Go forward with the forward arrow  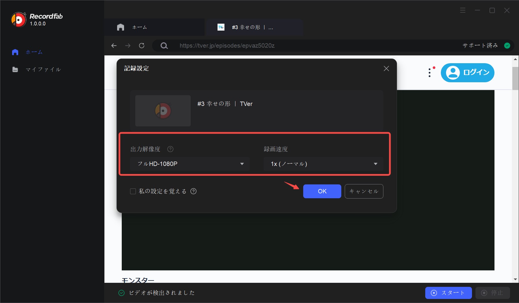tap(128, 46)
